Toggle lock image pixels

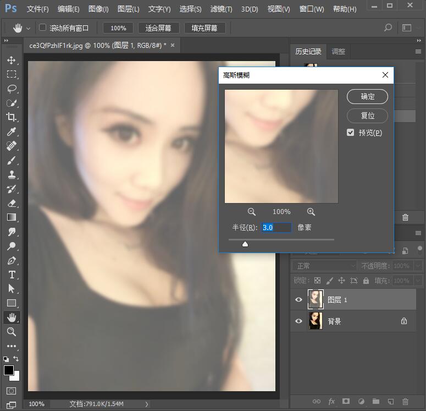(330, 281)
